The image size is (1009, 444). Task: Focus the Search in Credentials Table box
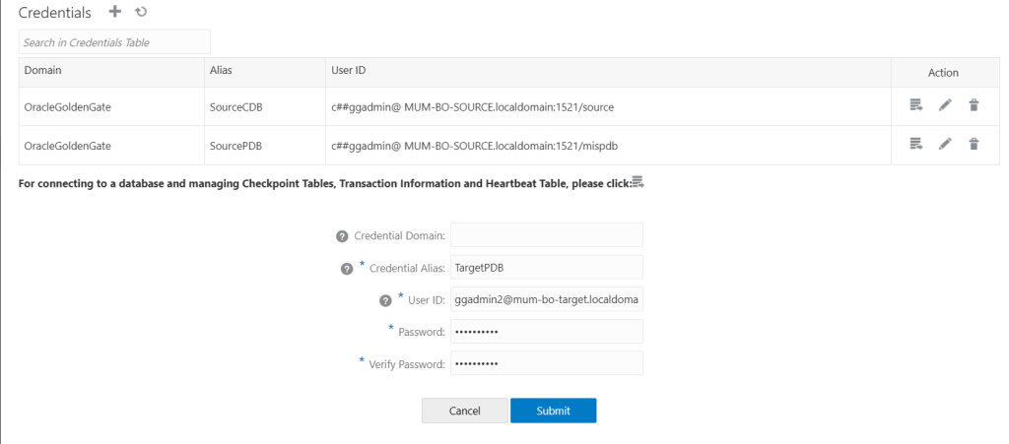(x=114, y=42)
